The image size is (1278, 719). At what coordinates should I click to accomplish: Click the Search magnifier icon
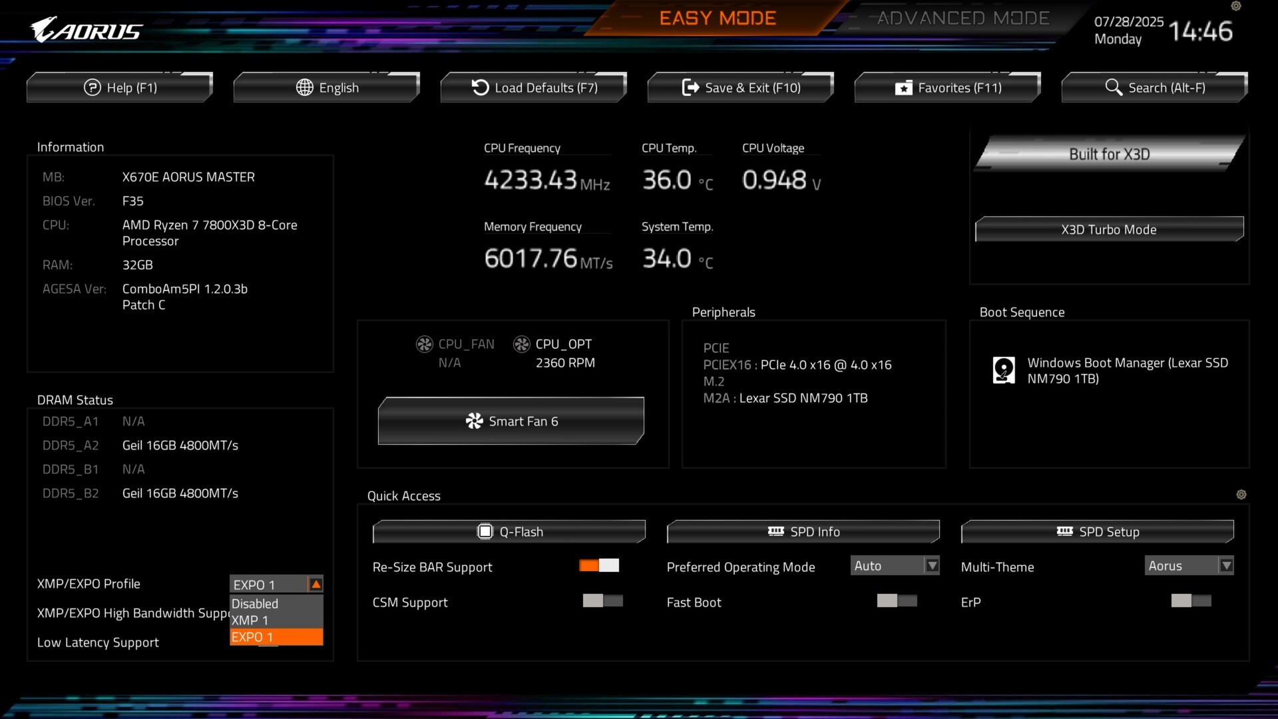1114,87
